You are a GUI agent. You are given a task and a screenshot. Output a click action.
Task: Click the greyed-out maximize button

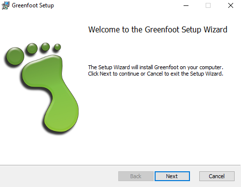click(x=208, y=5)
